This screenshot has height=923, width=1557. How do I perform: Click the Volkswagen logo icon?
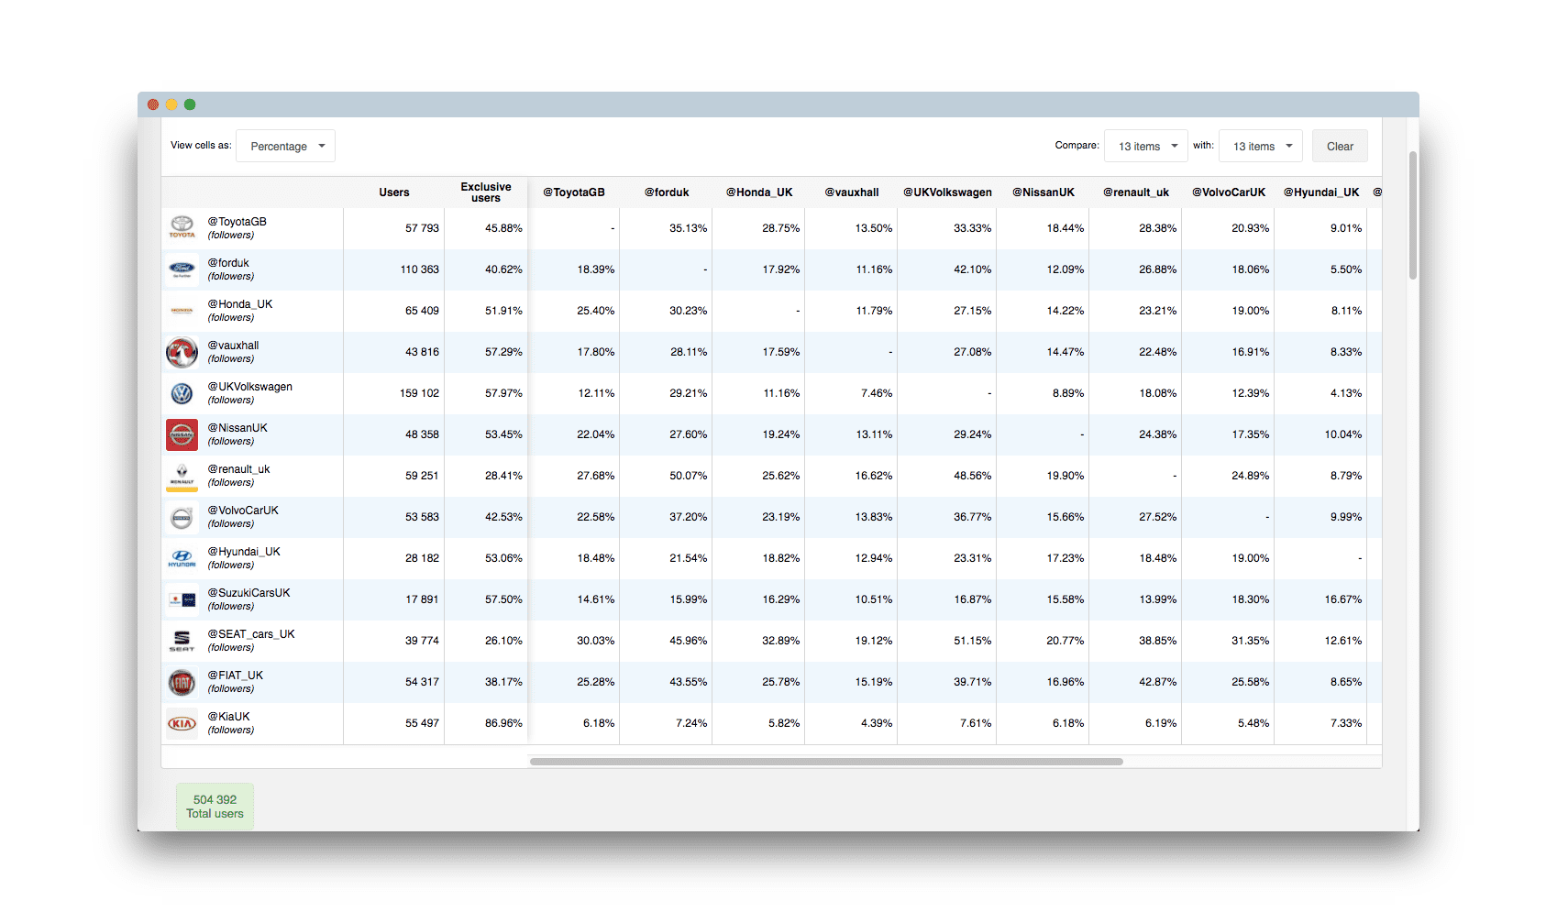182,393
